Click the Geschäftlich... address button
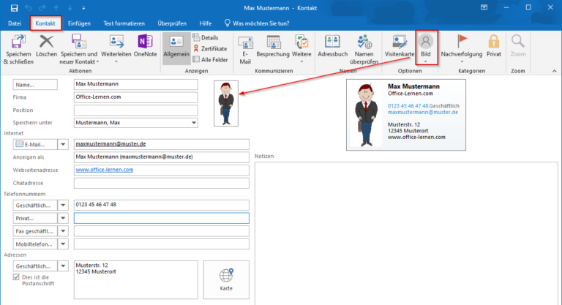This screenshot has height=305, width=562. (x=35, y=266)
